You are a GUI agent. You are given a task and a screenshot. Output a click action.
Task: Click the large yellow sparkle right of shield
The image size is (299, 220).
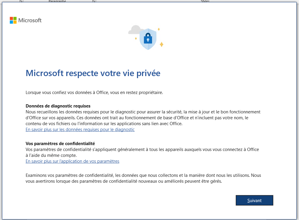pos(161,44)
